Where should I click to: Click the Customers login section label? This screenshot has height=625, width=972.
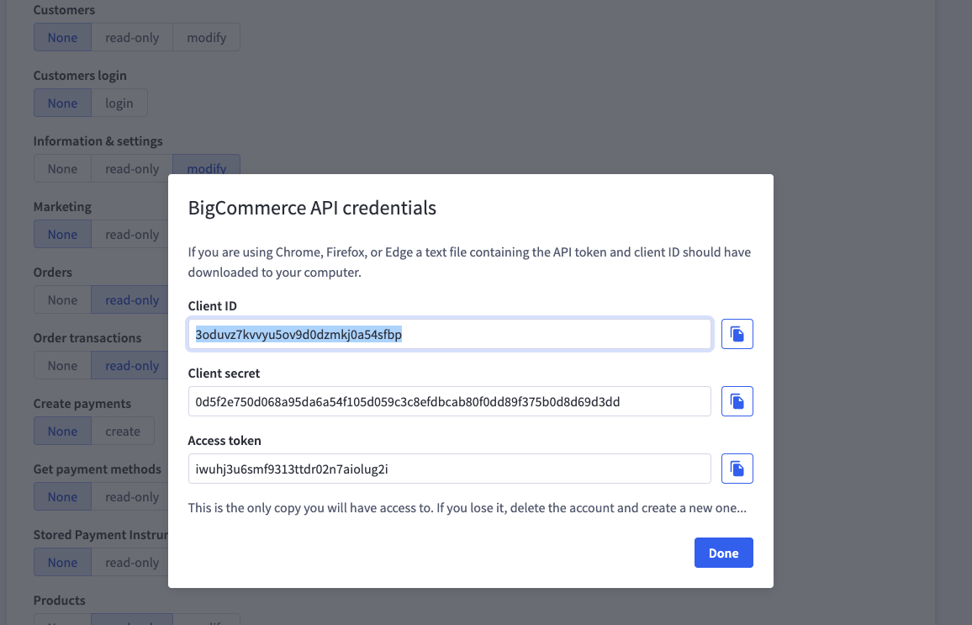pos(80,76)
